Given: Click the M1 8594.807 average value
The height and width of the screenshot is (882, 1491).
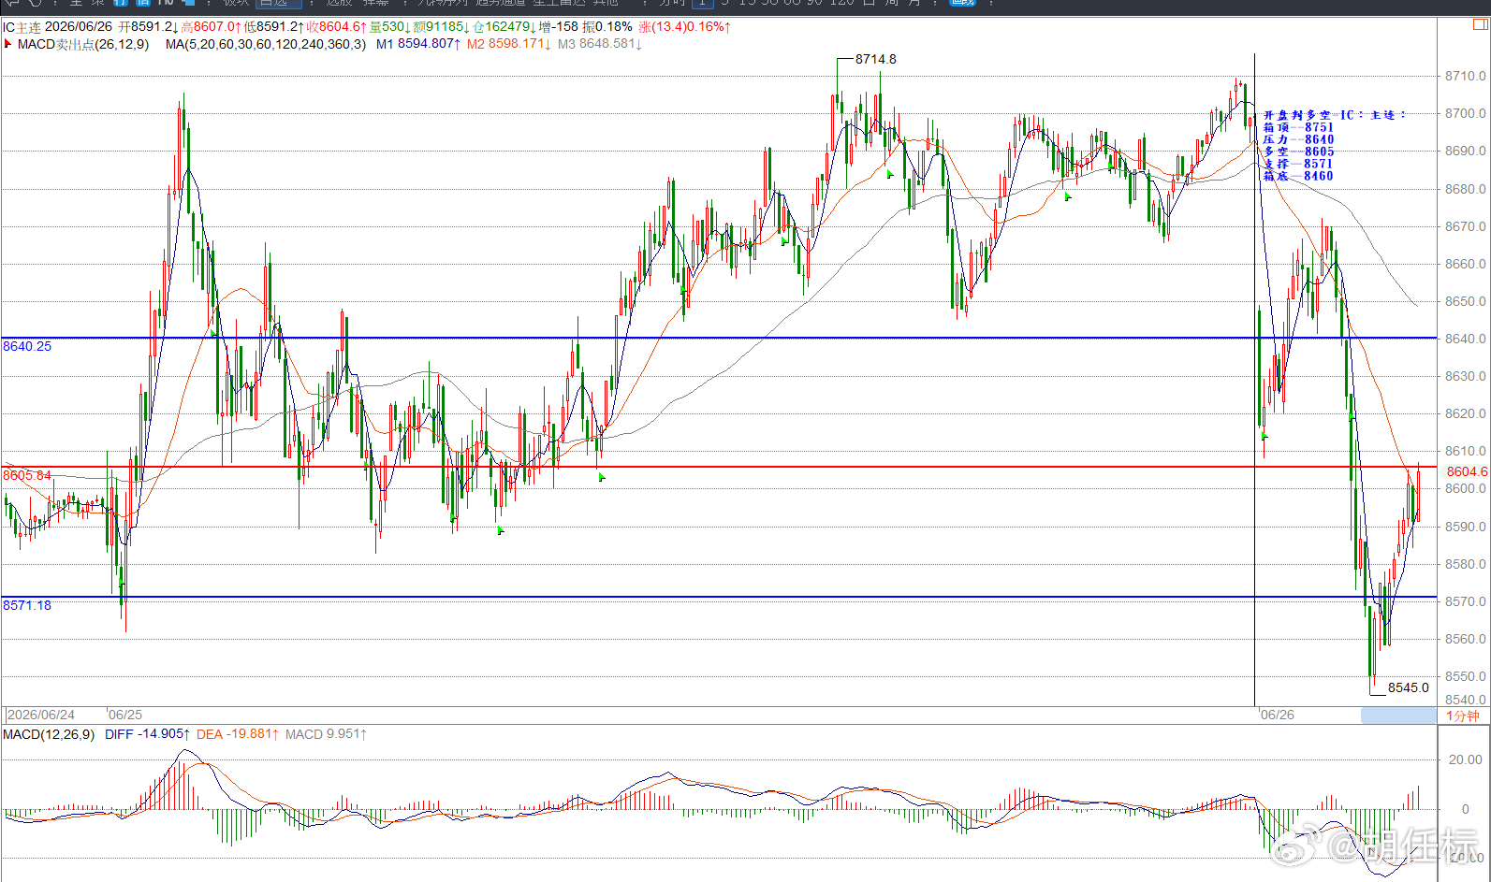Looking at the screenshot, I should click(x=418, y=44).
